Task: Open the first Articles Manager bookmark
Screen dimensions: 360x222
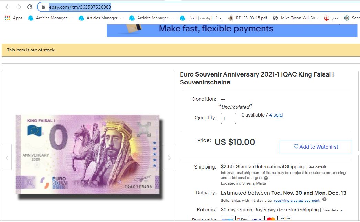Action: (x=50, y=18)
